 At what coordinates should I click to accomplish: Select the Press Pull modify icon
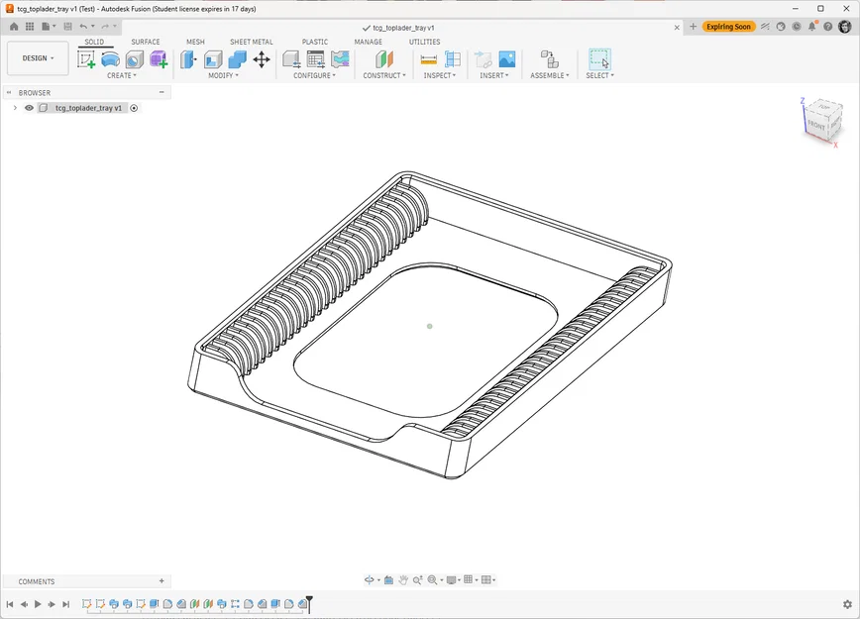point(188,59)
